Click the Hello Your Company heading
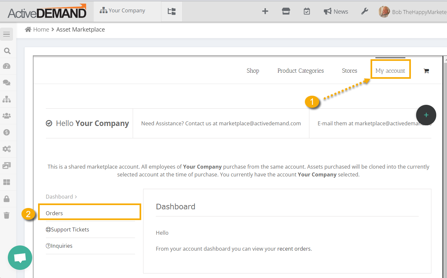 (x=92, y=123)
